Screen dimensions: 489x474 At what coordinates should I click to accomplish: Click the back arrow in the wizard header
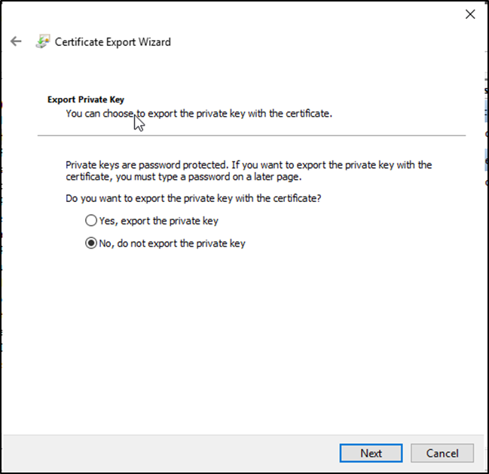pyautogui.click(x=17, y=41)
